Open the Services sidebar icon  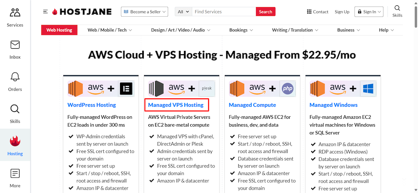tap(15, 13)
